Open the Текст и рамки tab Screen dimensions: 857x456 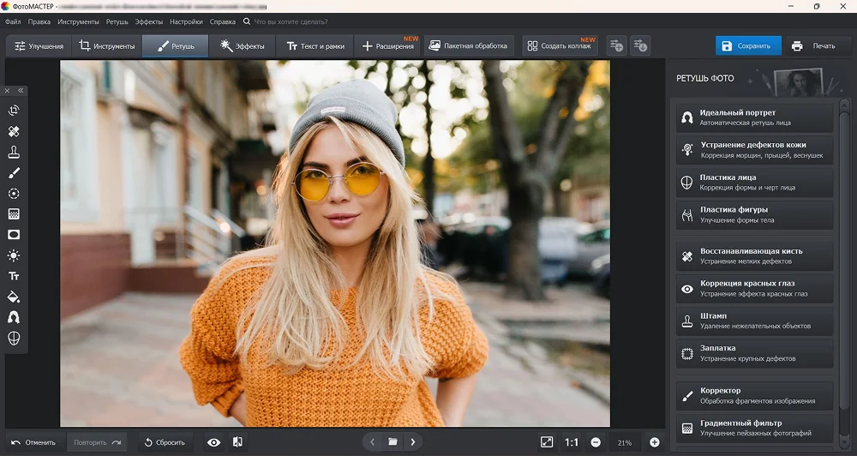click(315, 46)
